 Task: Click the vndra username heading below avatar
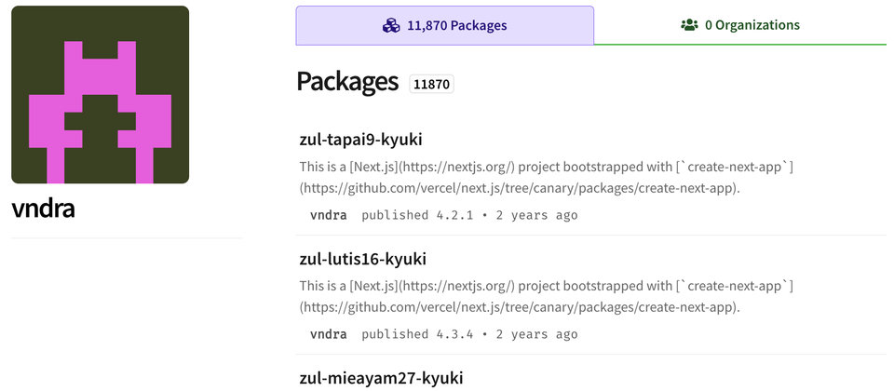(x=43, y=209)
